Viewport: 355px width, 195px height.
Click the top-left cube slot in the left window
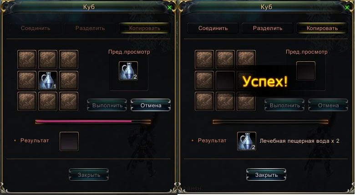(27, 60)
